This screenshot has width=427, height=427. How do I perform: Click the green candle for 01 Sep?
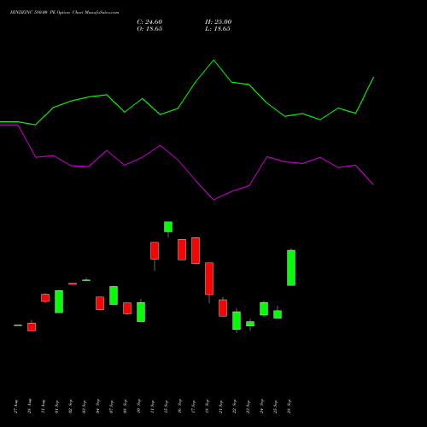59,301
